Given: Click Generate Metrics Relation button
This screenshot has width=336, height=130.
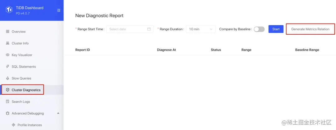Looking at the screenshot, I should (x=310, y=29).
